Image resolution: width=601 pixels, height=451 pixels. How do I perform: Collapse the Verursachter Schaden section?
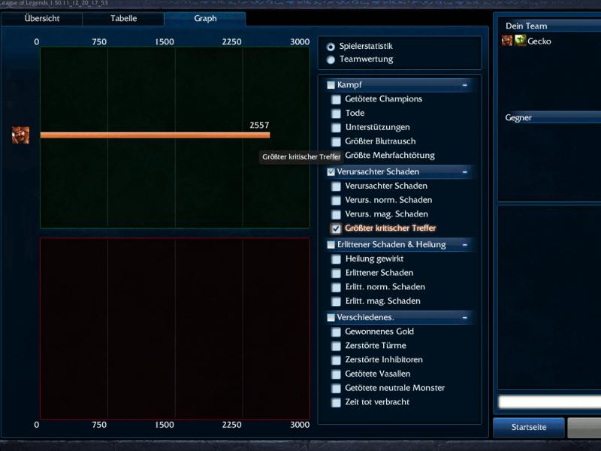(465, 172)
